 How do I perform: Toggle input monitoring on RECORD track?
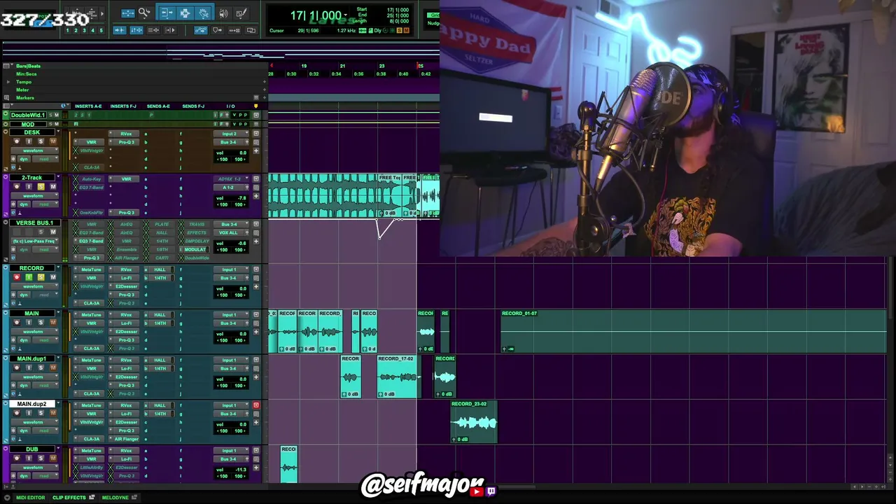(29, 277)
